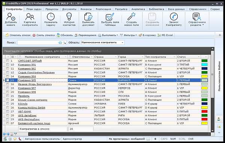Click the red phone status bar icon

[20, 139]
